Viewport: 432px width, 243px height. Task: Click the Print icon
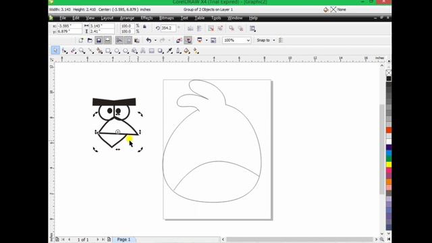[x=107, y=40]
